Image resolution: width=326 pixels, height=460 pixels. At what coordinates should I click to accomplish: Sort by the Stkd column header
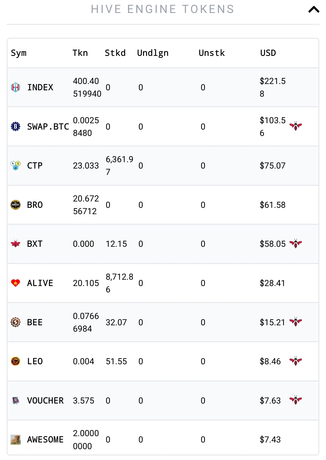pyautogui.click(x=115, y=53)
